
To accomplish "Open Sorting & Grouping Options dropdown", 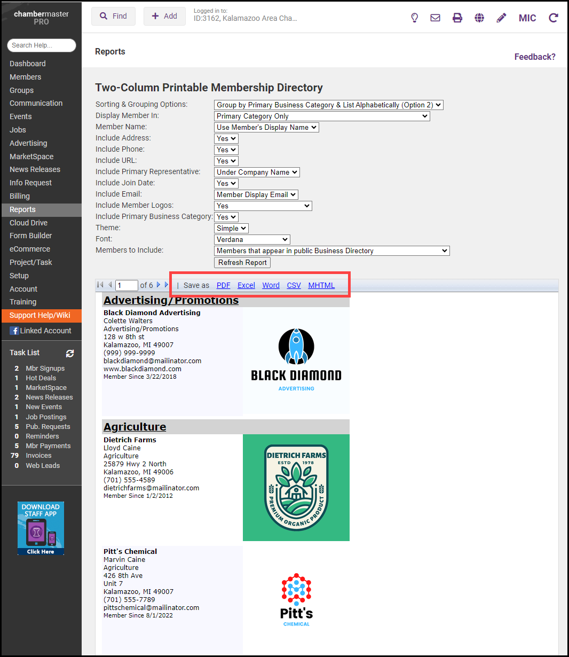I will 328,105.
